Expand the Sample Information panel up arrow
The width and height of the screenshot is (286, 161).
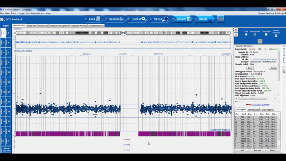[x=279, y=49]
